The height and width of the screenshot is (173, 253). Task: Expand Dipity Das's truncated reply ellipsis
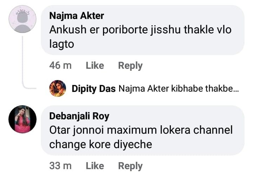tap(236, 89)
